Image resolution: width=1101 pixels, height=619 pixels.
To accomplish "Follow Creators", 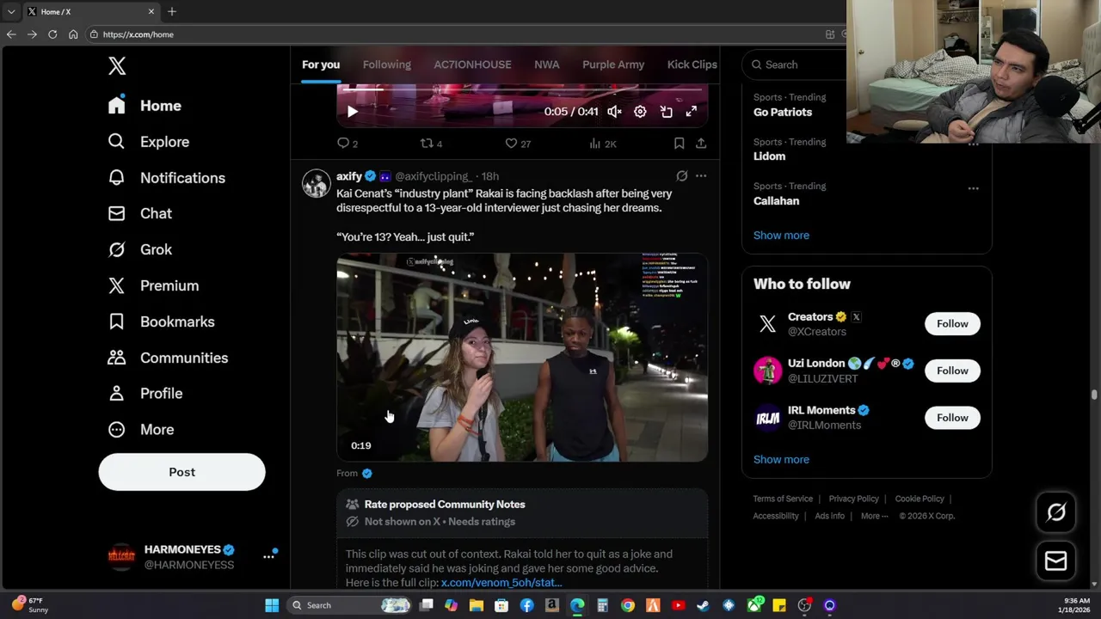I will tap(952, 323).
